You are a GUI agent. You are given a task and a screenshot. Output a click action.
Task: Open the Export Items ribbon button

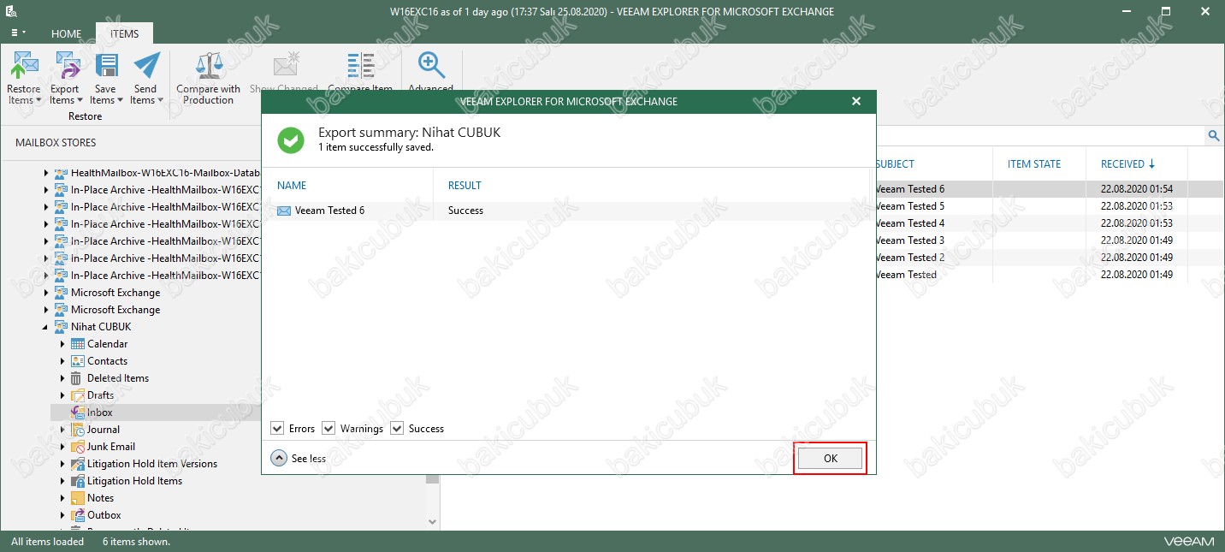64,78
